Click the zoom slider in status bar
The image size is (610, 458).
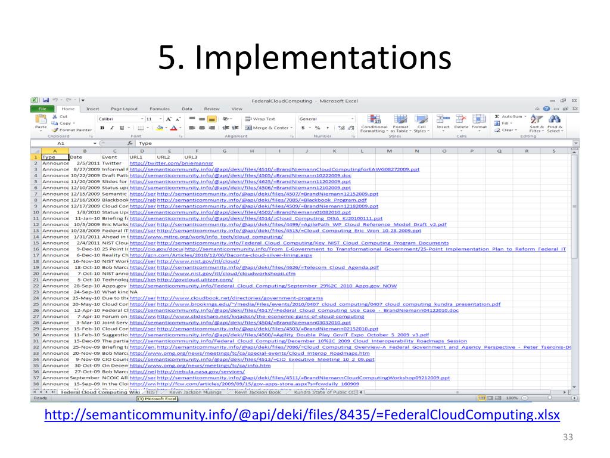click(x=549, y=398)
